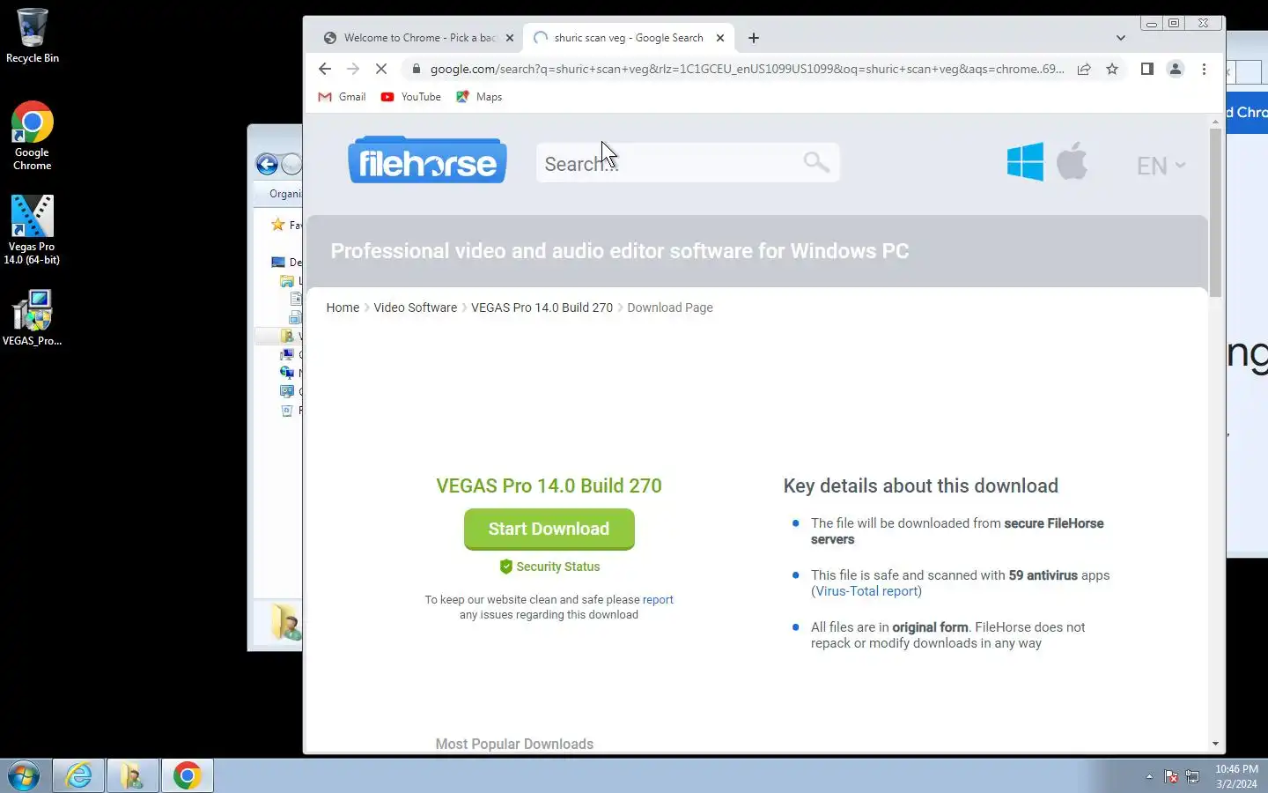Close the Welcome to Chrome tab
Image resolution: width=1268 pixels, height=793 pixels.
[509, 38]
